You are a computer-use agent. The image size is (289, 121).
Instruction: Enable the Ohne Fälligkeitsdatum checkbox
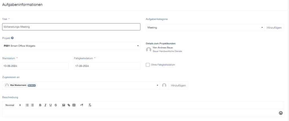[x=148, y=65]
